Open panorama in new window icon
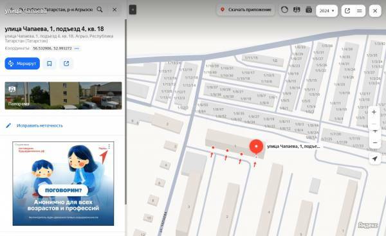Screen dimensions: 386x236 (347, 11)
